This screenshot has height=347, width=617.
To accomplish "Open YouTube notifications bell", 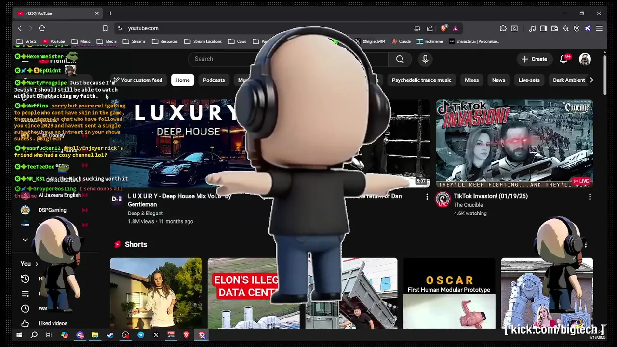I will 563,59.
